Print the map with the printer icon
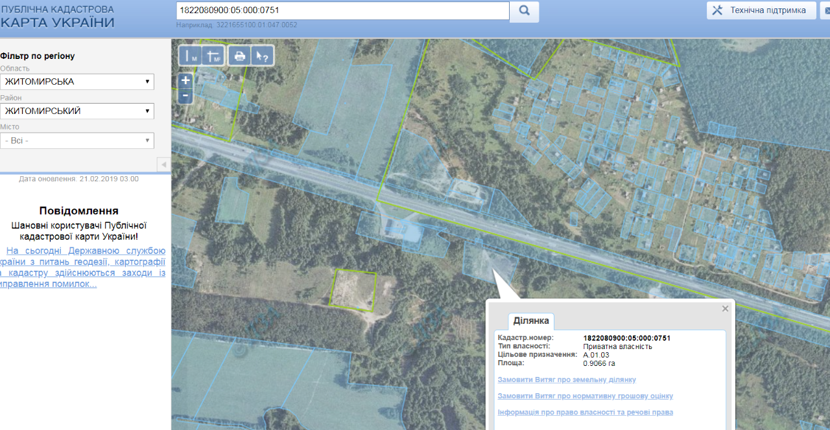 click(x=239, y=56)
